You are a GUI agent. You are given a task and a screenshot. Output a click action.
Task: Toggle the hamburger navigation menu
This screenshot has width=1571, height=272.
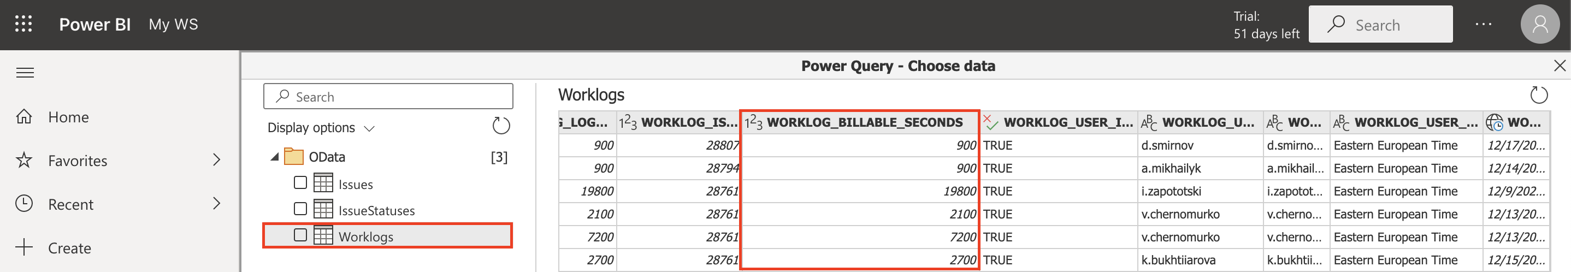tap(25, 73)
